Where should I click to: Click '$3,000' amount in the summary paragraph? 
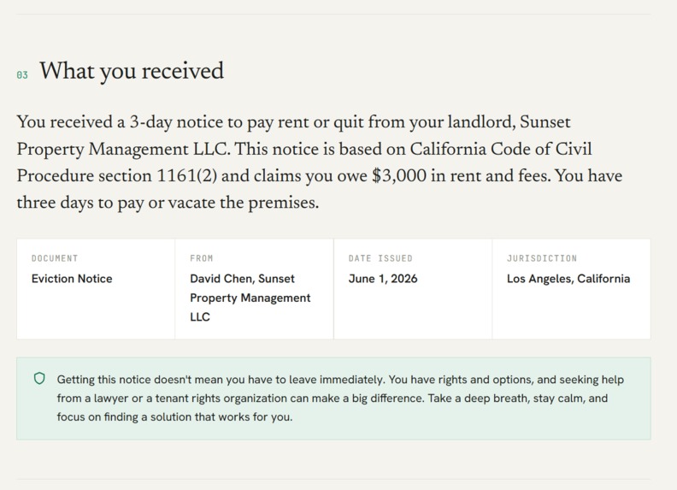click(399, 176)
